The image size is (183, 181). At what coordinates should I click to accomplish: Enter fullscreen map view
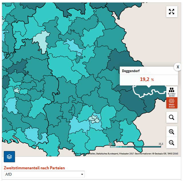[x=172, y=12]
